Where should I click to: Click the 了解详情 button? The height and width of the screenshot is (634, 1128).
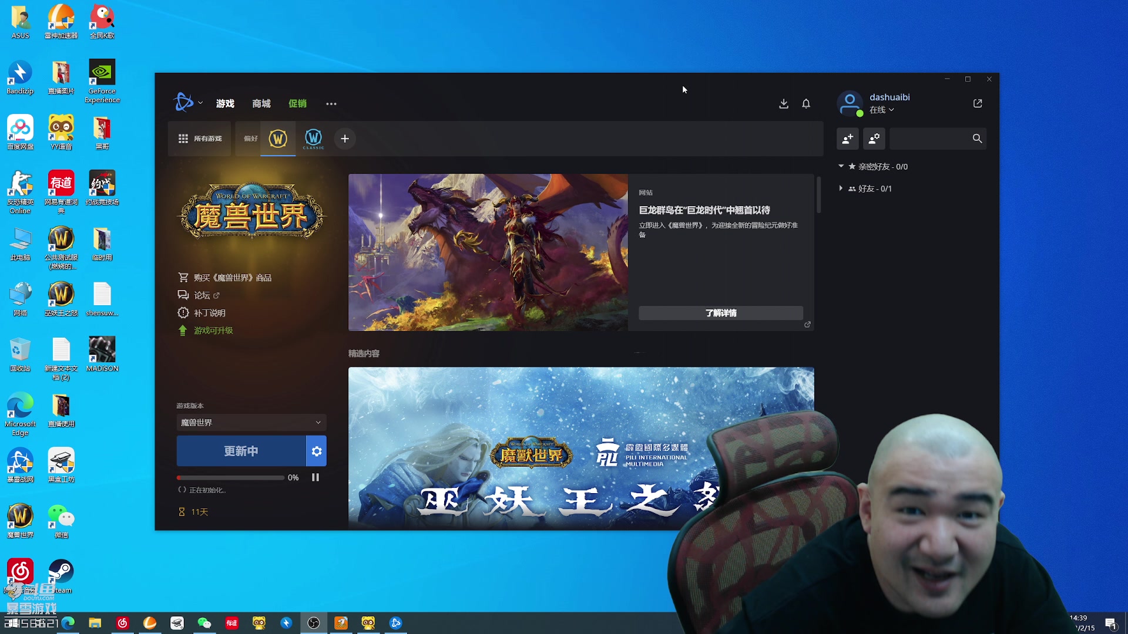pyautogui.click(x=721, y=313)
